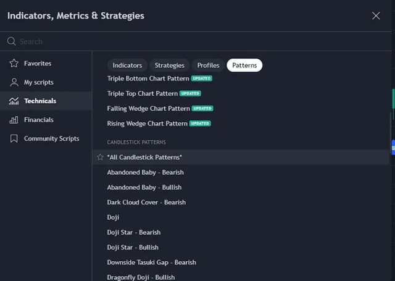The width and height of the screenshot is (395, 281).
Task: Click the Technicals chart icon
Action: 14,101
